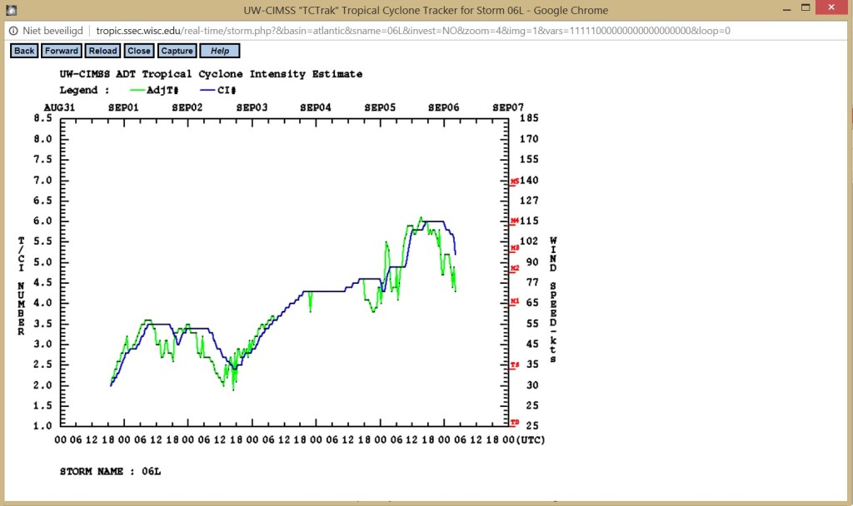Viewport: 853px width, 506px height.
Task: Click the red H4 category marker
Action: point(514,221)
